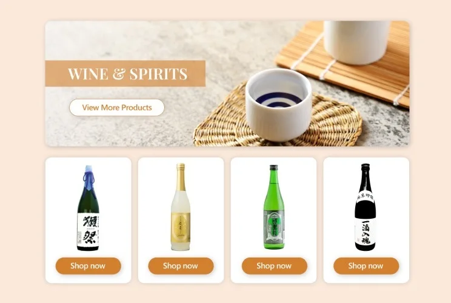This screenshot has width=451, height=303.
Task: Click the sake cup with blue rings
Action: tap(278, 105)
